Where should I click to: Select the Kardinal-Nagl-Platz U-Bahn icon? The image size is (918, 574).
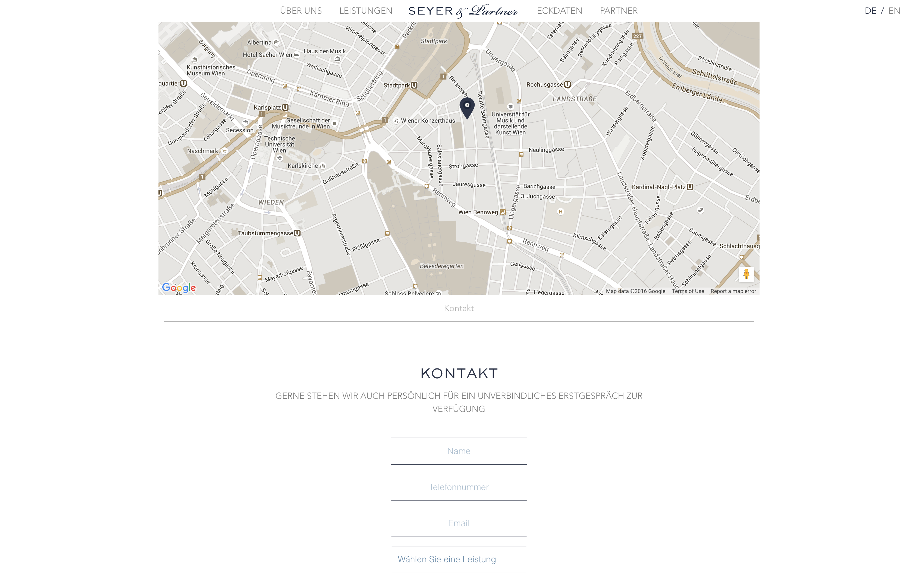690,187
